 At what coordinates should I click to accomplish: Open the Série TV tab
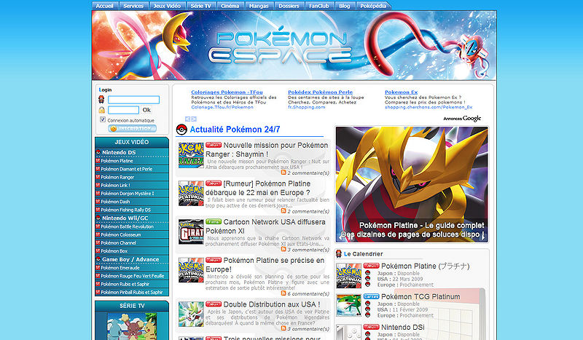201,6
